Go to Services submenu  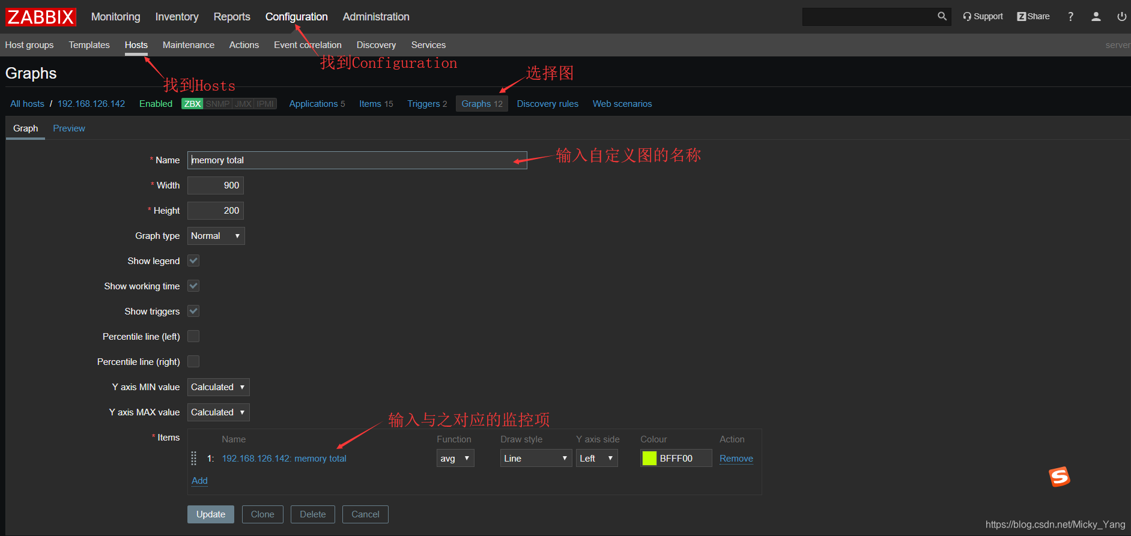pyautogui.click(x=428, y=45)
